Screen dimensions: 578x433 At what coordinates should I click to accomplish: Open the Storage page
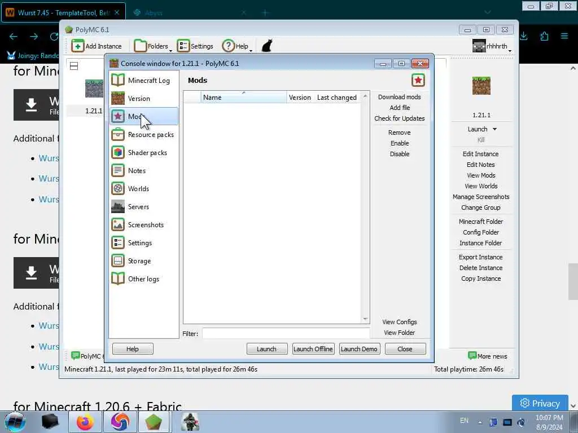pos(144,260)
